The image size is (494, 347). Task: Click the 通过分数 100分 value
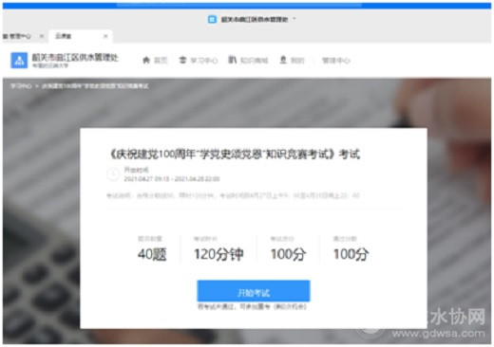(351, 254)
